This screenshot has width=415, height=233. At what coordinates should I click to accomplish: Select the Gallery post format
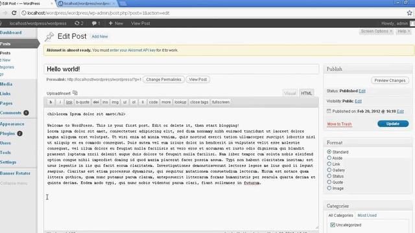coord(329,170)
